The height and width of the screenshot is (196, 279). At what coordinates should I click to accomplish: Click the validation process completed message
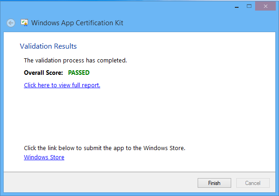[75, 60]
